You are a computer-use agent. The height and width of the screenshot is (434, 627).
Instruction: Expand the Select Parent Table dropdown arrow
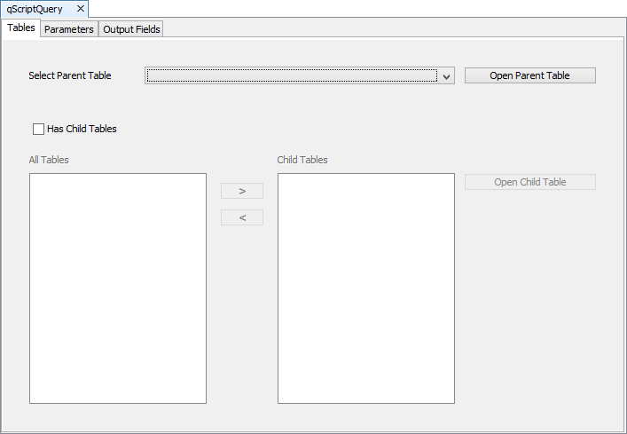447,76
